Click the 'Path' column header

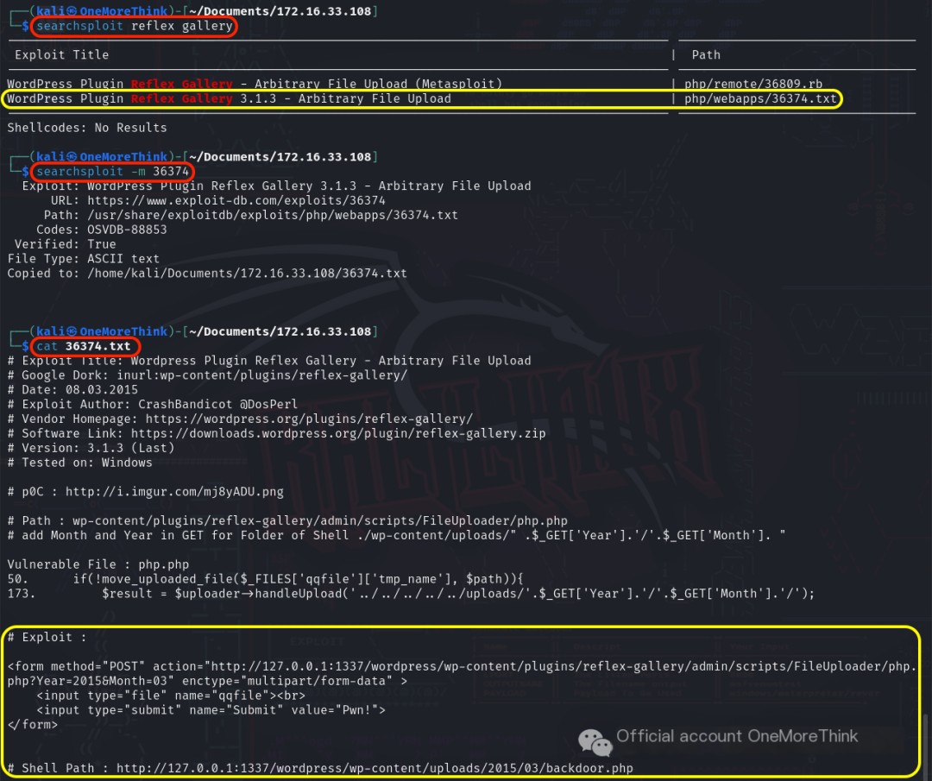pos(706,54)
